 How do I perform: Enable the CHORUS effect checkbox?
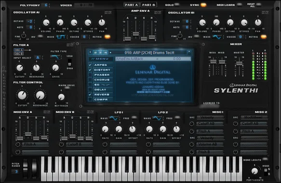click(x=90, y=79)
